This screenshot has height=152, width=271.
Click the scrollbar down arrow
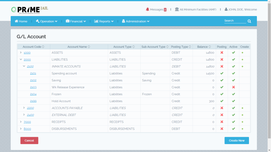pyautogui.click(x=269, y=150)
